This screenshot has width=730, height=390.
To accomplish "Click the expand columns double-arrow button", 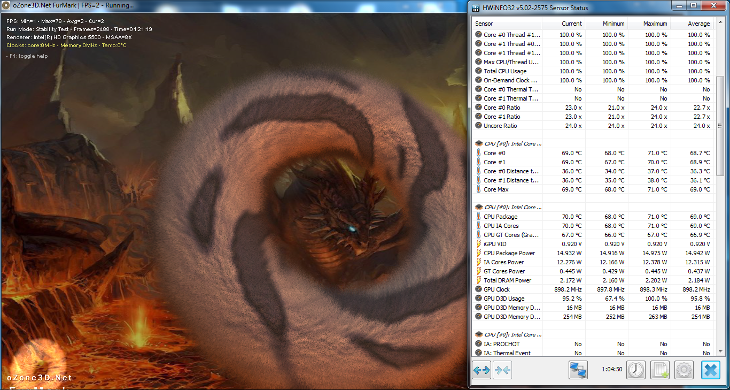I will (x=482, y=370).
